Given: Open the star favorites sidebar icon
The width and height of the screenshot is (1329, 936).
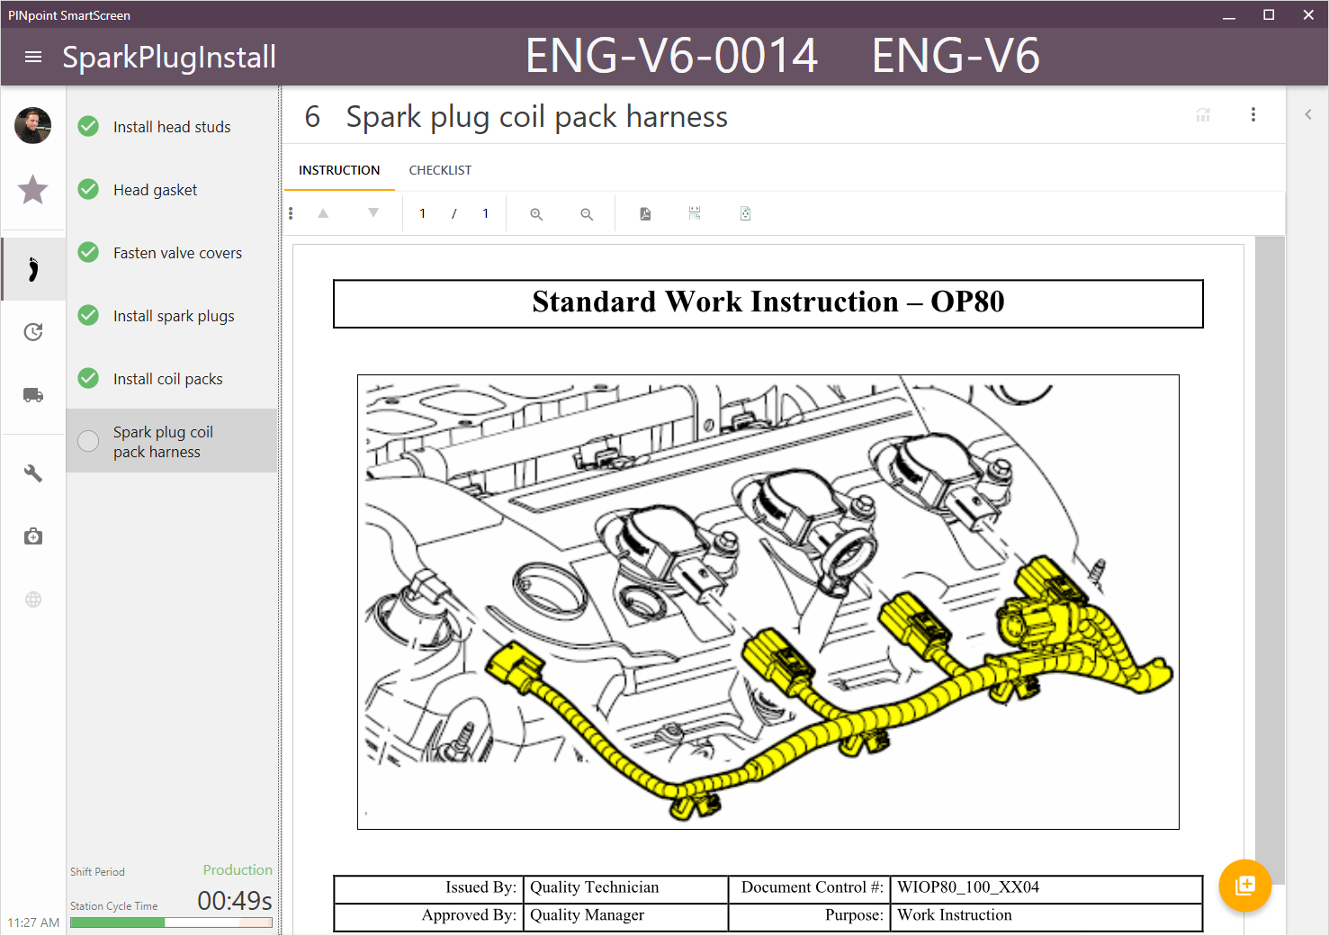Looking at the screenshot, I should (33, 189).
